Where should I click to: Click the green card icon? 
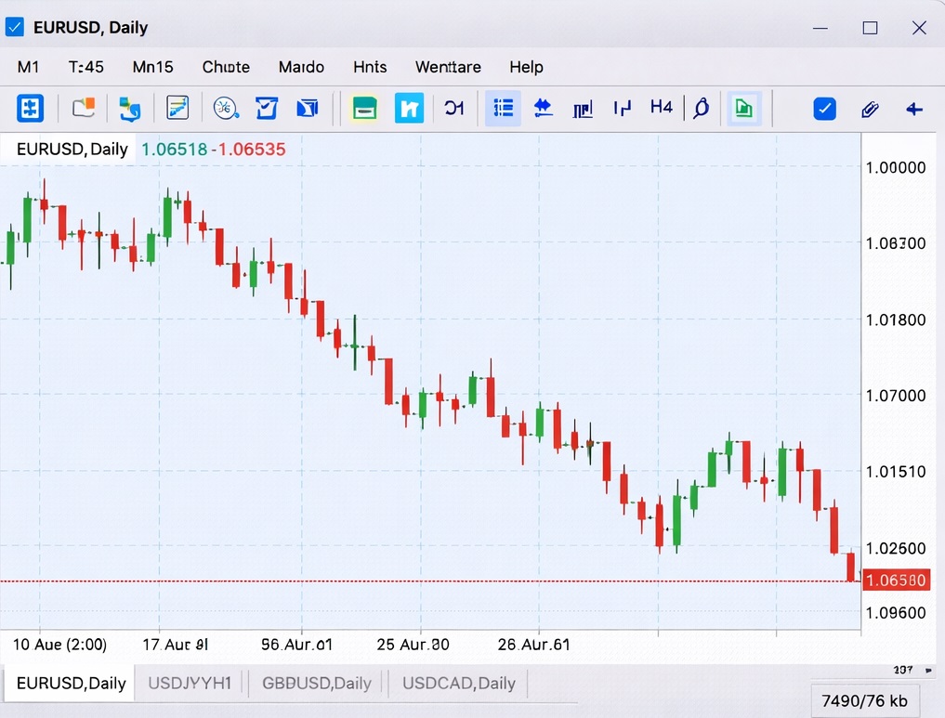tap(364, 109)
